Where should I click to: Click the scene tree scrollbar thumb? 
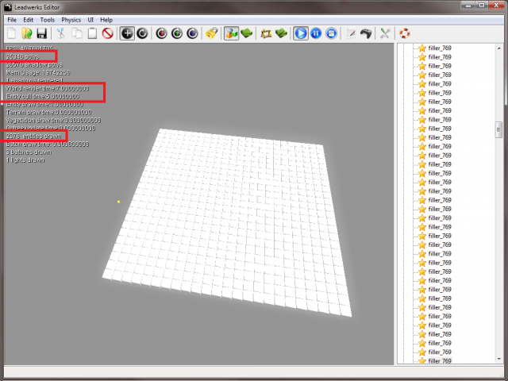coord(498,129)
